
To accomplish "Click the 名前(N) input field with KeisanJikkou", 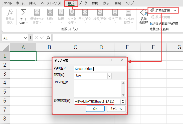I will click(100, 69).
